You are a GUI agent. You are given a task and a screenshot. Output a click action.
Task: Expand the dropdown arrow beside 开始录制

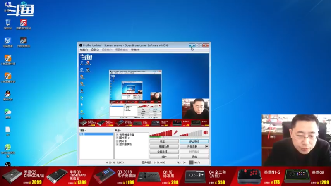[x=207, y=146]
